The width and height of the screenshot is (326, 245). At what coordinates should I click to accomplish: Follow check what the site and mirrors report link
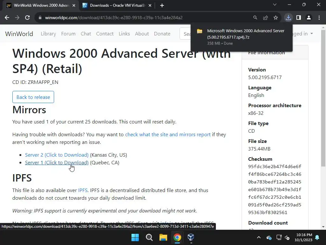pyautogui.click(x=168, y=135)
